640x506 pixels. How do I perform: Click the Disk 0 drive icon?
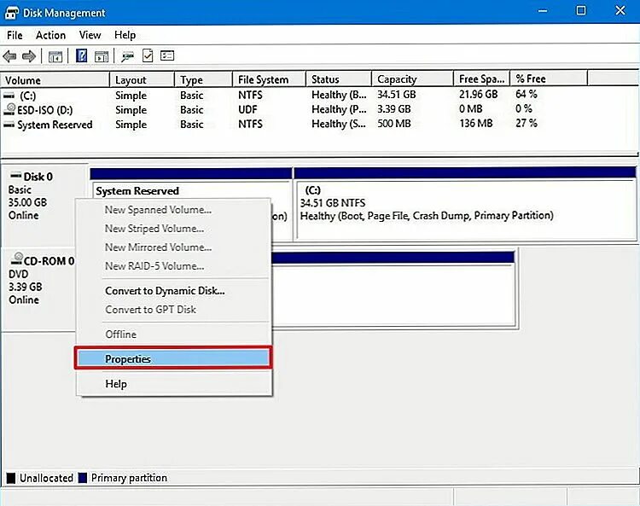(x=16, y=176)
